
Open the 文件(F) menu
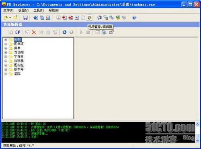[x=8, y=10]
